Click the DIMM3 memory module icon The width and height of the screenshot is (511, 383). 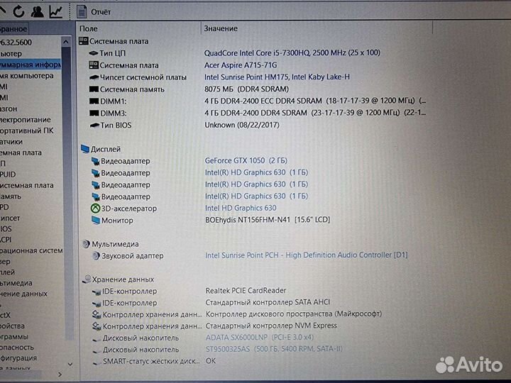click(x=94, y=113)
